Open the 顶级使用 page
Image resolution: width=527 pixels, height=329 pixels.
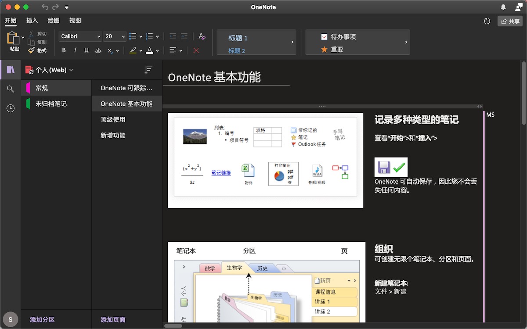click(x=126, y=119)
